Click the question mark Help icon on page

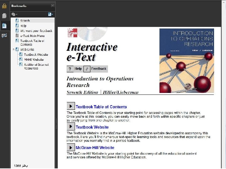point(70,69)
